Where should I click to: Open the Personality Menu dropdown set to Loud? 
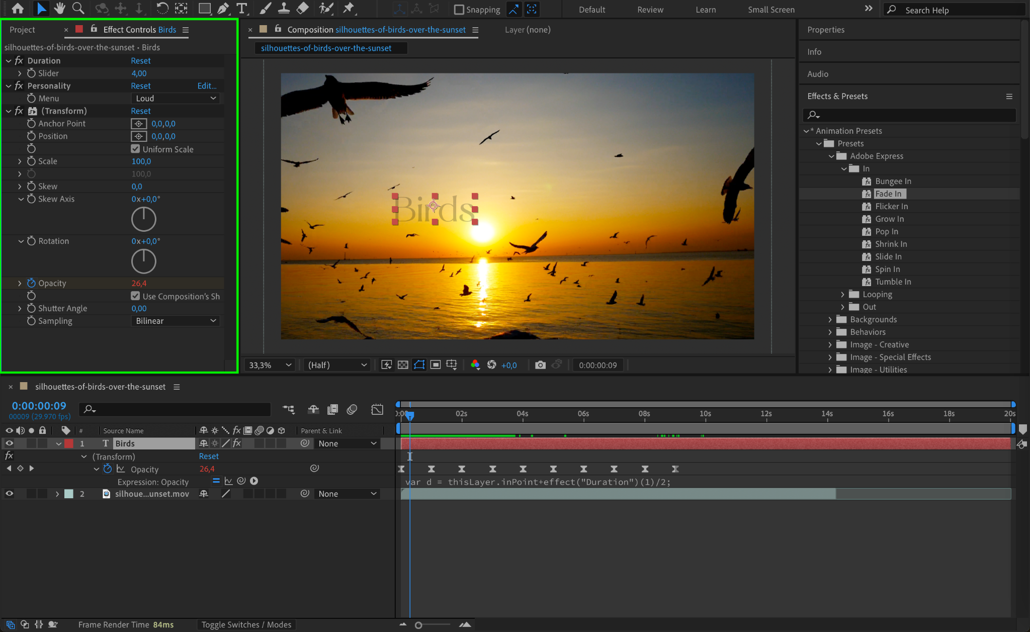[x=176, y=99]
